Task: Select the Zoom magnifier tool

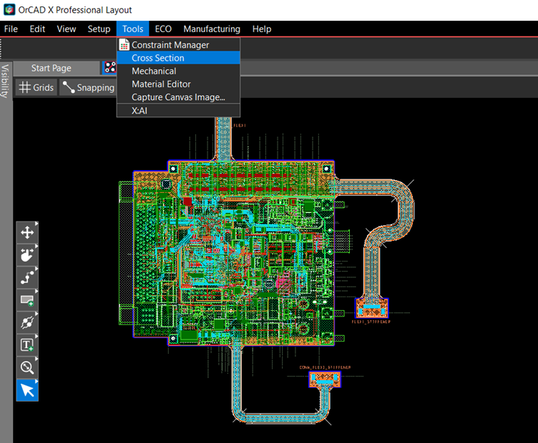Action: coord(27,368)
